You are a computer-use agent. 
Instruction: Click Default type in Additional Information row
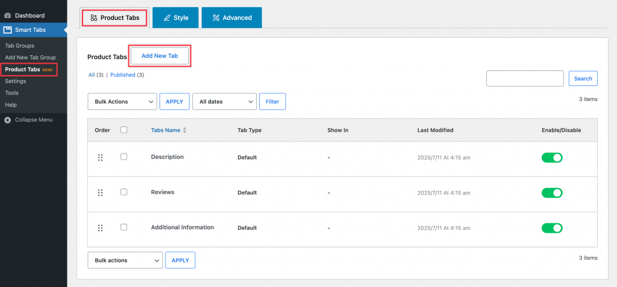(247, 228)
